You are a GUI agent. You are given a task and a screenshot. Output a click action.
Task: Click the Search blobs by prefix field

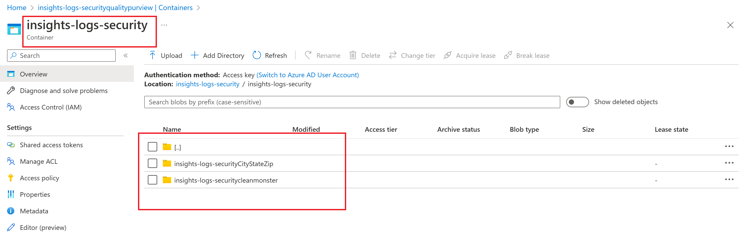point(352,102)
